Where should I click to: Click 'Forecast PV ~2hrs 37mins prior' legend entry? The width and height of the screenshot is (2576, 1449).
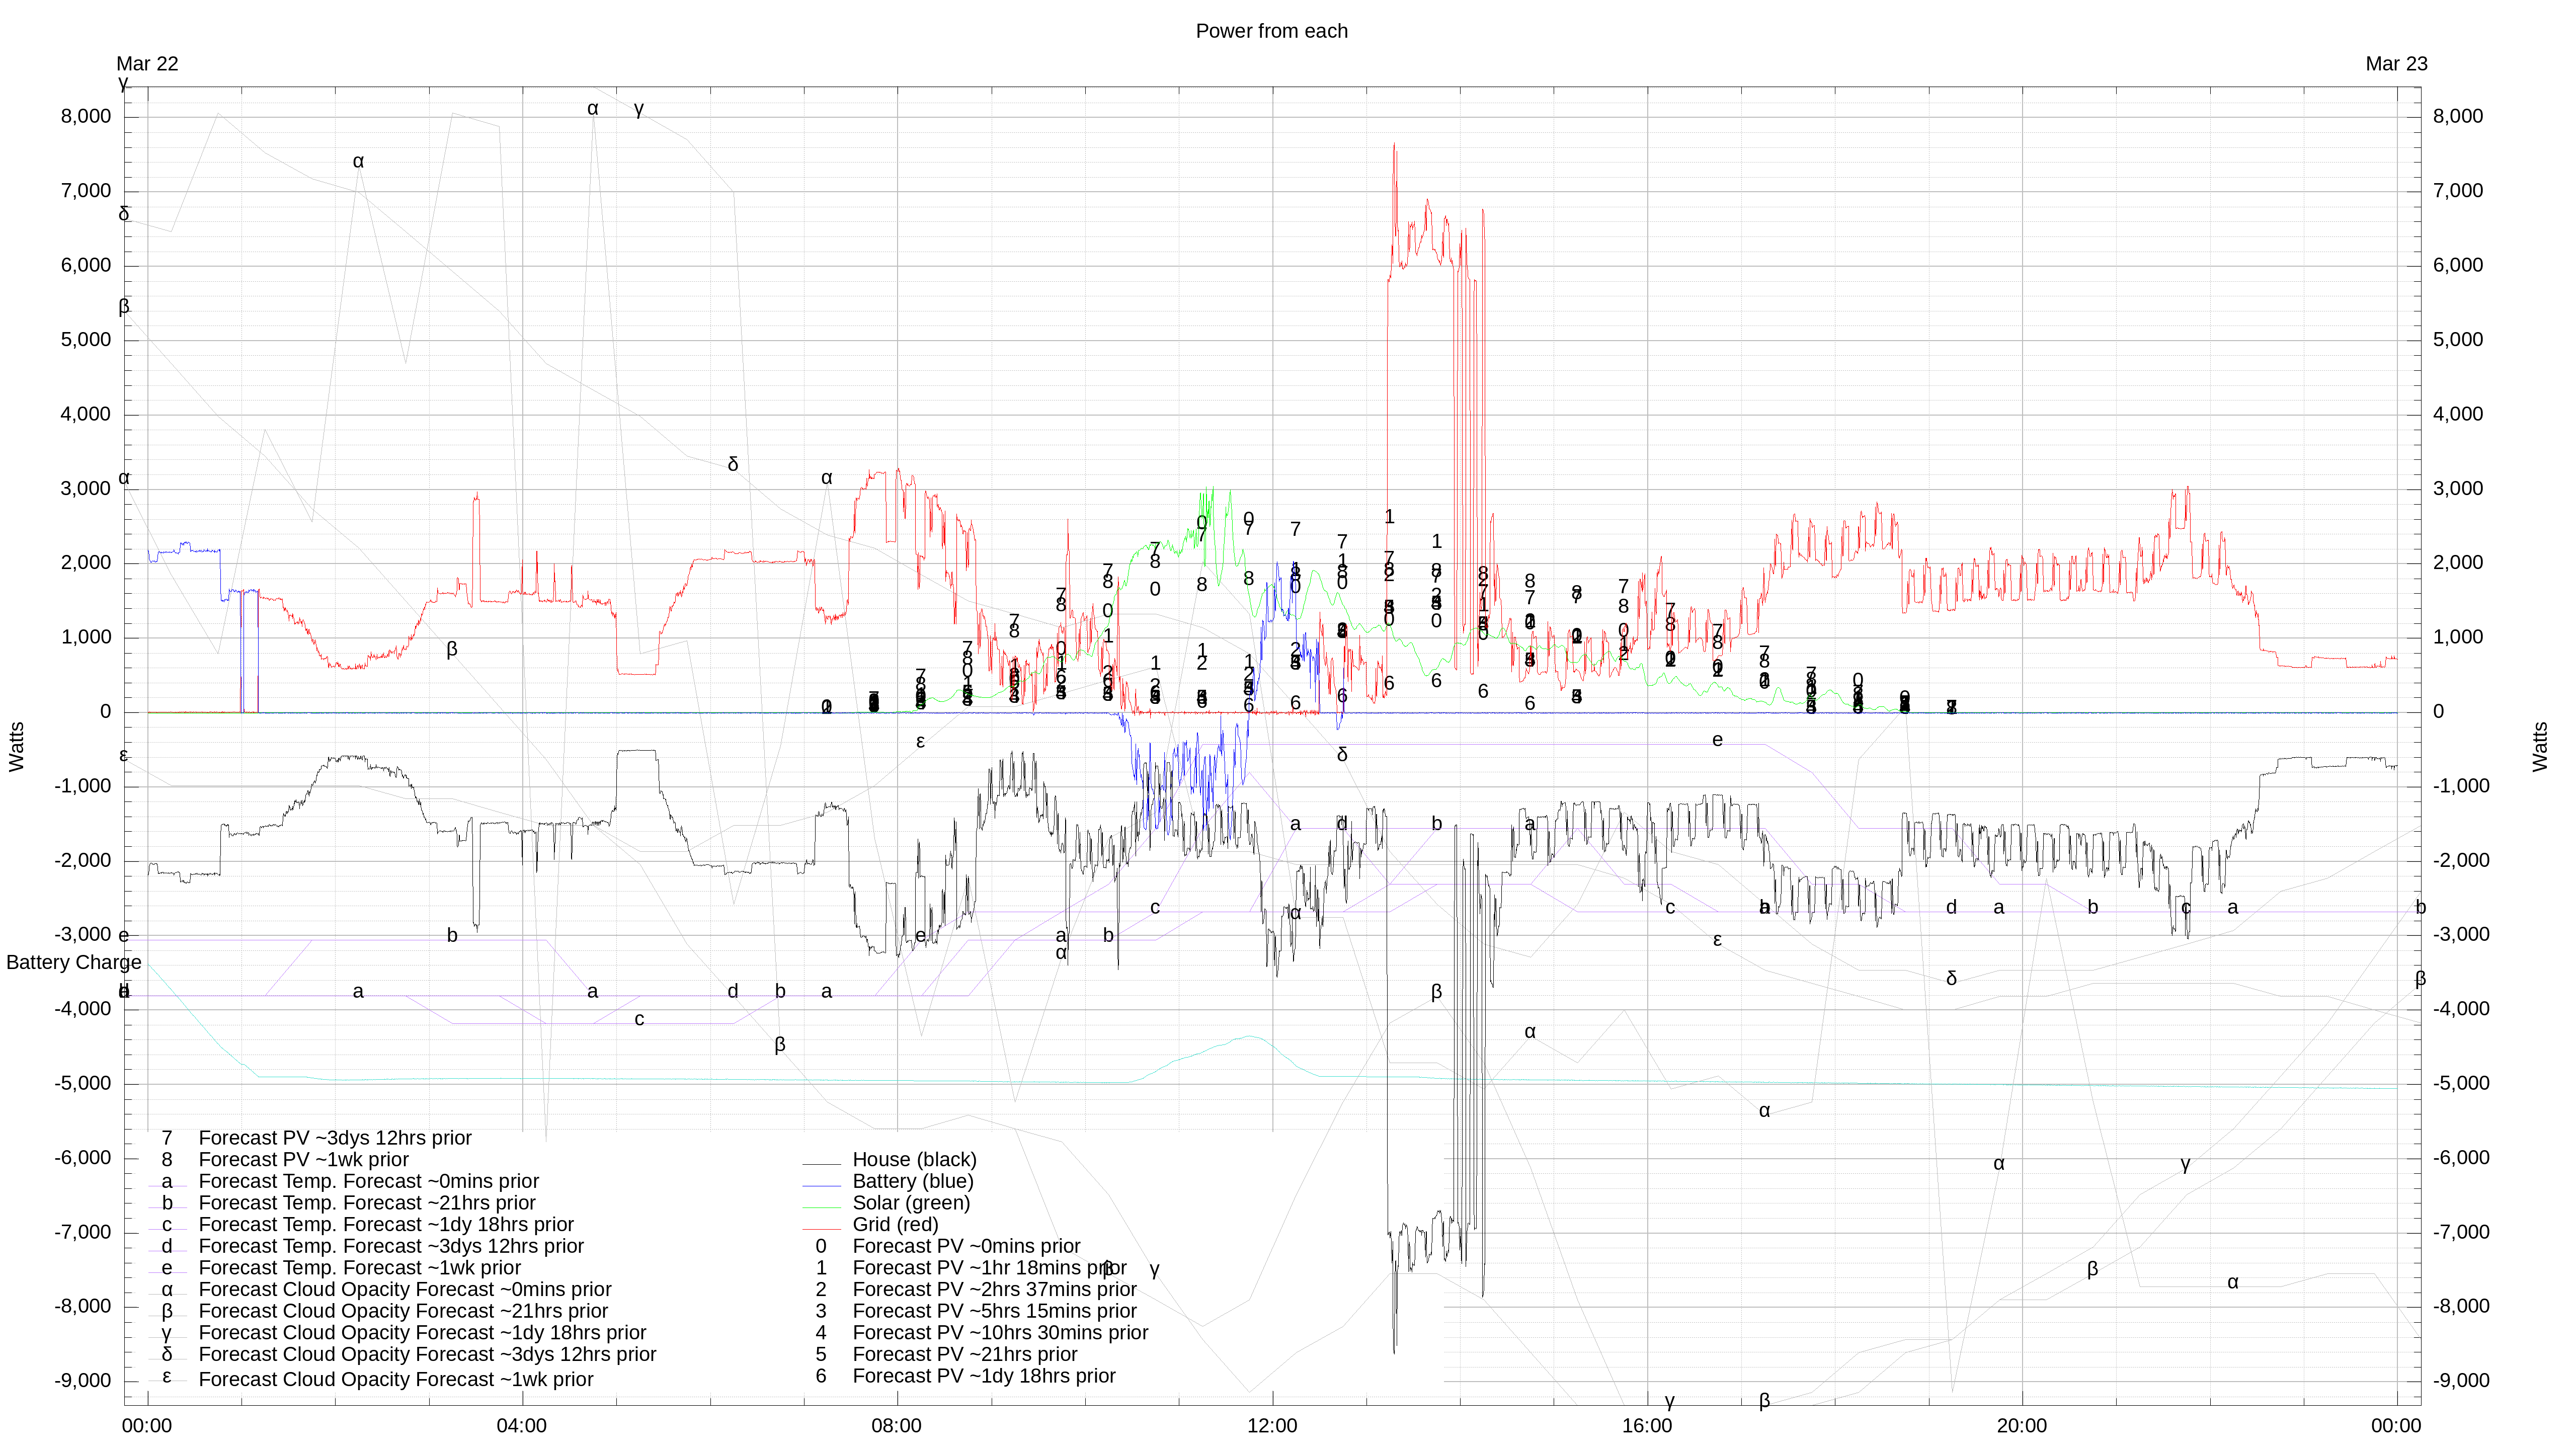pyautogui.click(x=994, y=1290)
